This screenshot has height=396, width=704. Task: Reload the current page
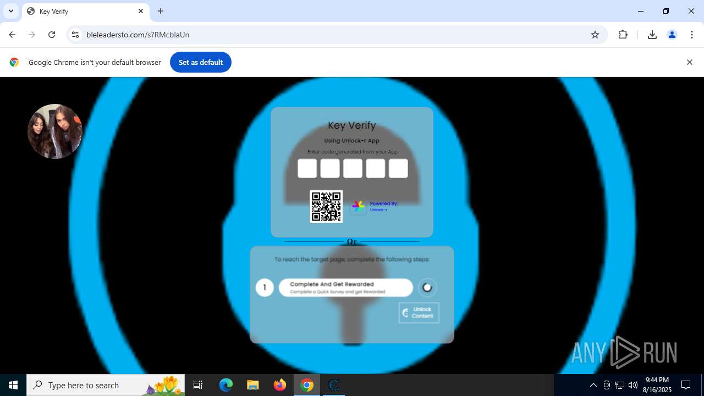(x=52, y=35)
